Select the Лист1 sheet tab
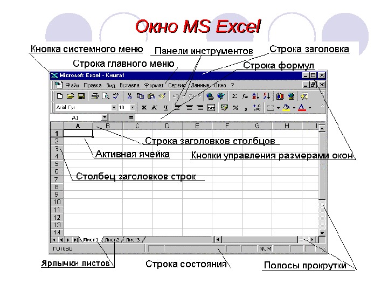The height and width of the screenshot is (291, 388). (x=91, y=239)
